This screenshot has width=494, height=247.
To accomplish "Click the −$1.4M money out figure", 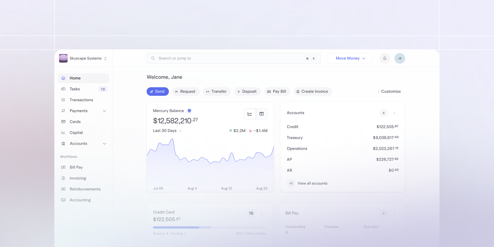I will pos(258,131).
